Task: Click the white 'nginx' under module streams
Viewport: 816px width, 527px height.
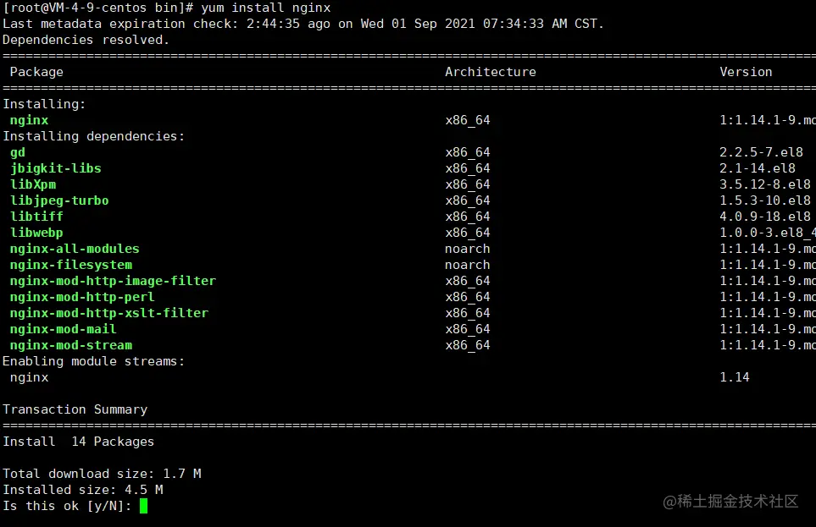Action: (x=29, y=378)
